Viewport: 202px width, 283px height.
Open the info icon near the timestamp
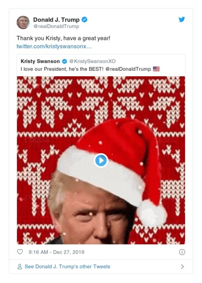tap(182, 252)
